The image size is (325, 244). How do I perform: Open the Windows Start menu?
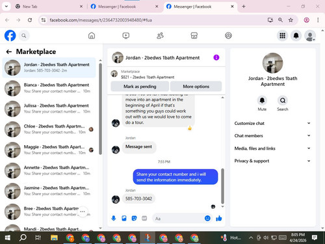(x=8, y=237)
